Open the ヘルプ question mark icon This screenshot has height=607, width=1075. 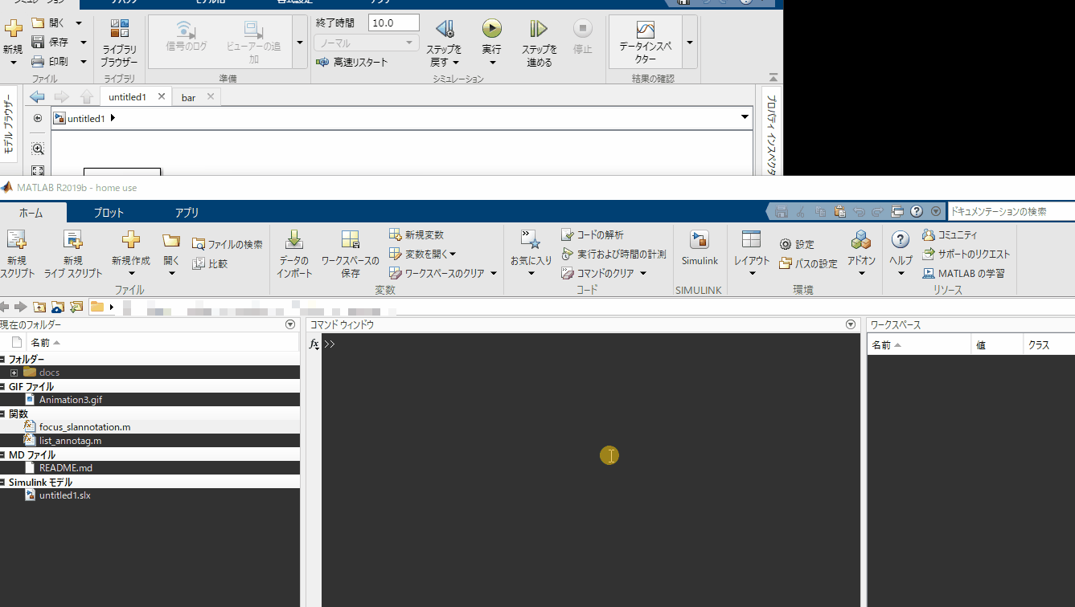901,239
